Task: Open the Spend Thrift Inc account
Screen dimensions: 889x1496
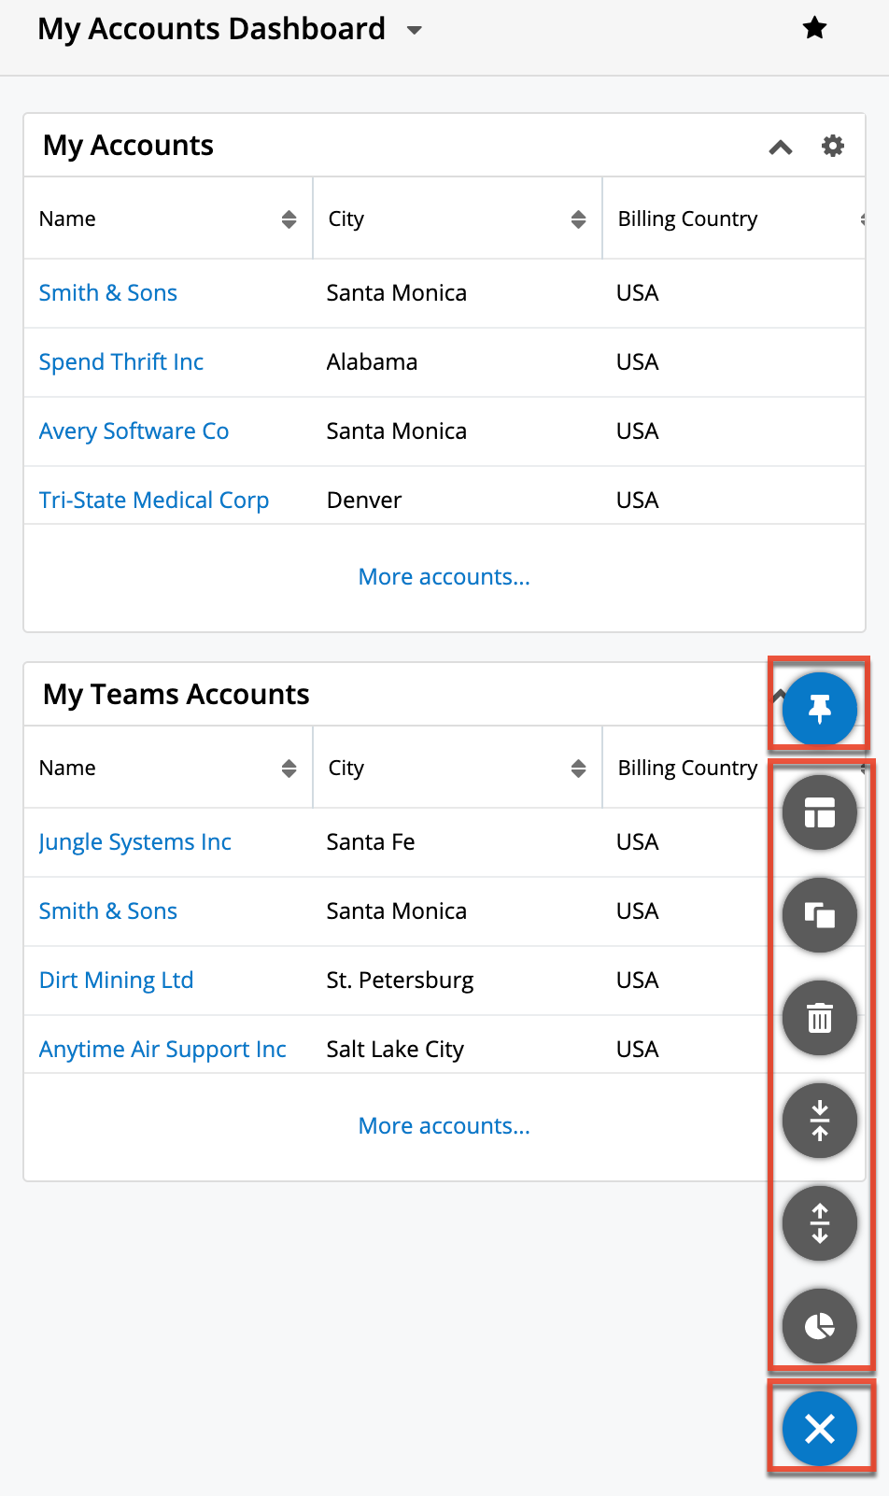Action: click(121, 362)
